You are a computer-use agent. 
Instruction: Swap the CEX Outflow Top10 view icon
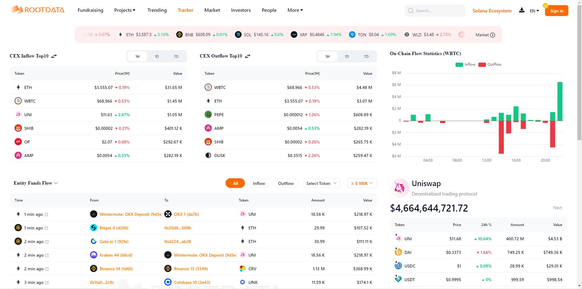(248, 56)
